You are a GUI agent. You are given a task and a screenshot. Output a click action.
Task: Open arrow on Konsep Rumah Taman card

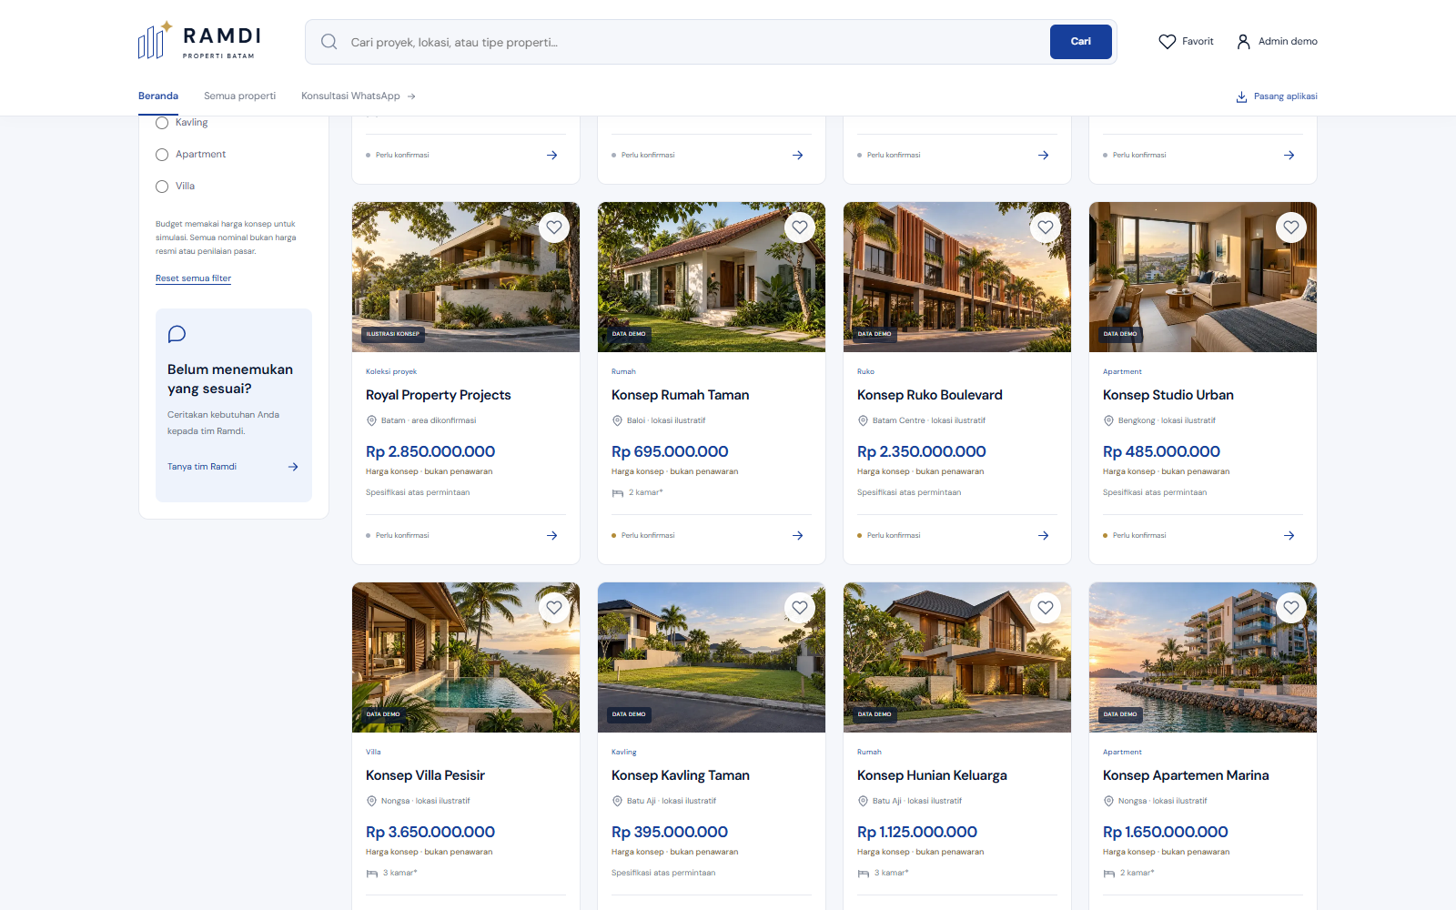[x=797, y=536]
